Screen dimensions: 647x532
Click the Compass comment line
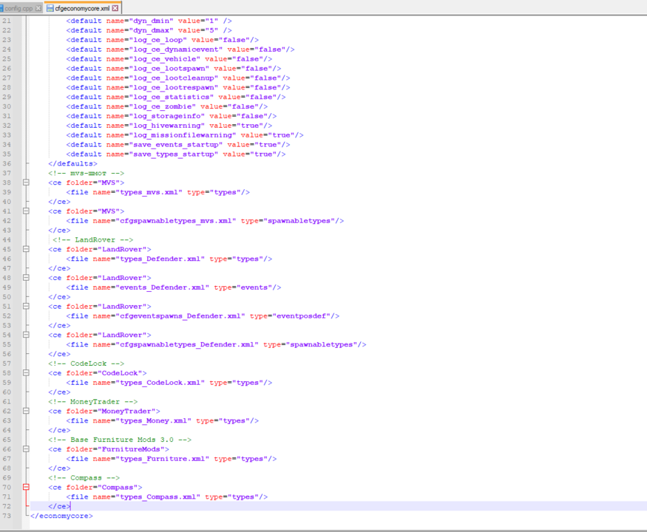(84, 477)
